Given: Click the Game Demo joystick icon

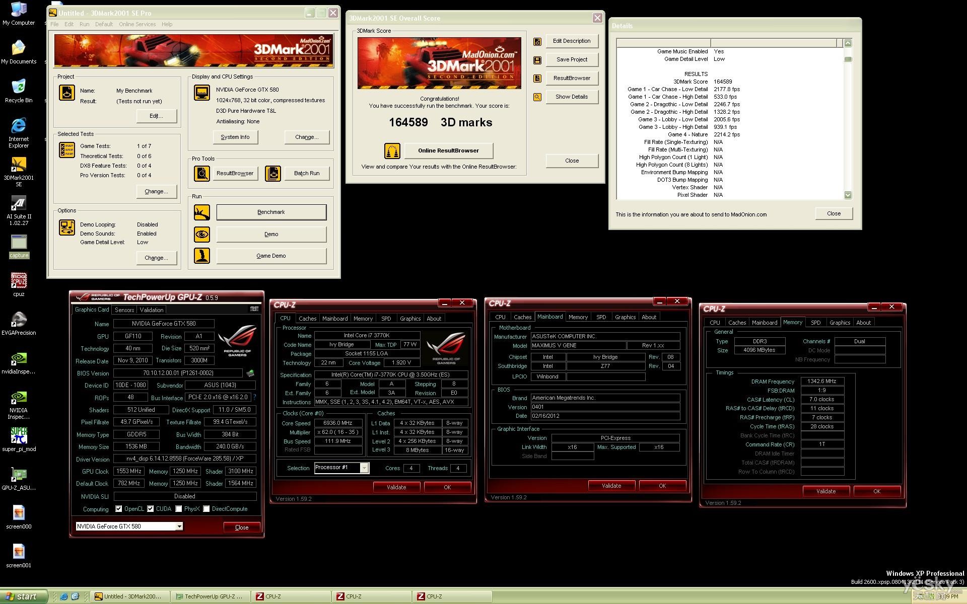Looking at the screenshot, I should coord(202,256).
